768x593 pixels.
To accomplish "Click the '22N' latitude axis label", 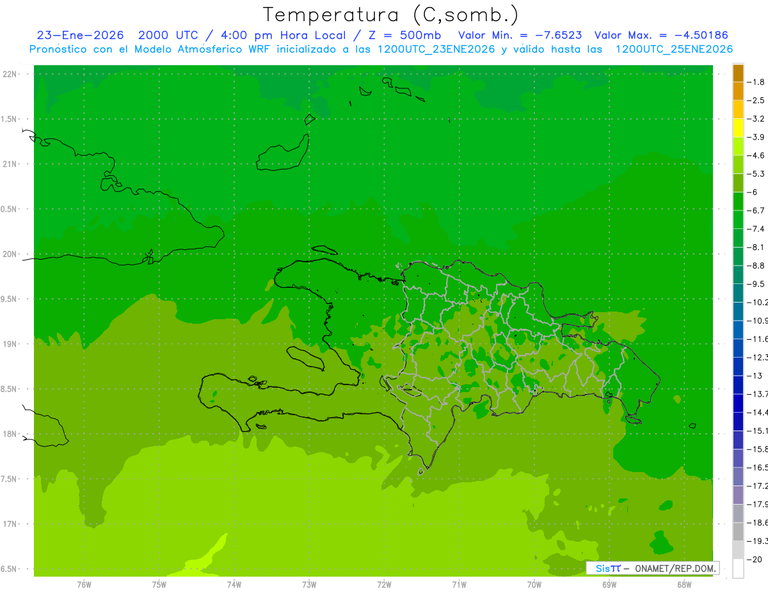I will [x=11, y=74].
